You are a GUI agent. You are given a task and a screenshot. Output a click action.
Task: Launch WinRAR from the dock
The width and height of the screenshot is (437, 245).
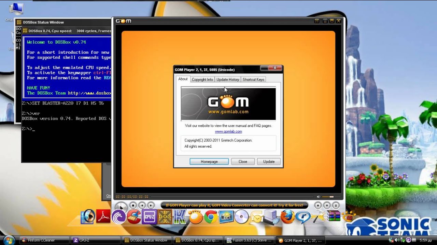333,216
